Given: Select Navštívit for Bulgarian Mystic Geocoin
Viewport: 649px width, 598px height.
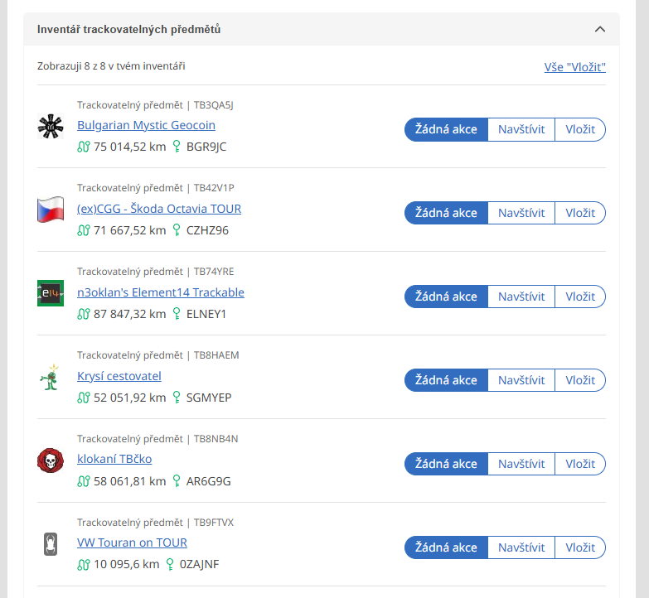Looking at the screenshot, I should 521,129.
